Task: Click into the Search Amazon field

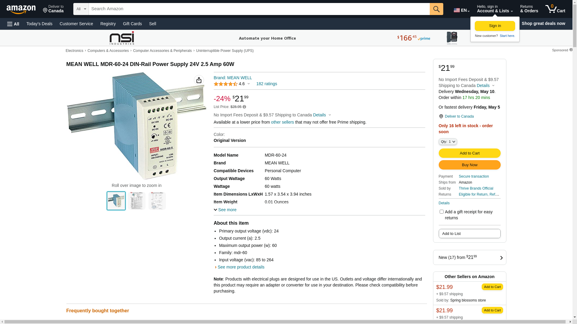Action: 259,9
